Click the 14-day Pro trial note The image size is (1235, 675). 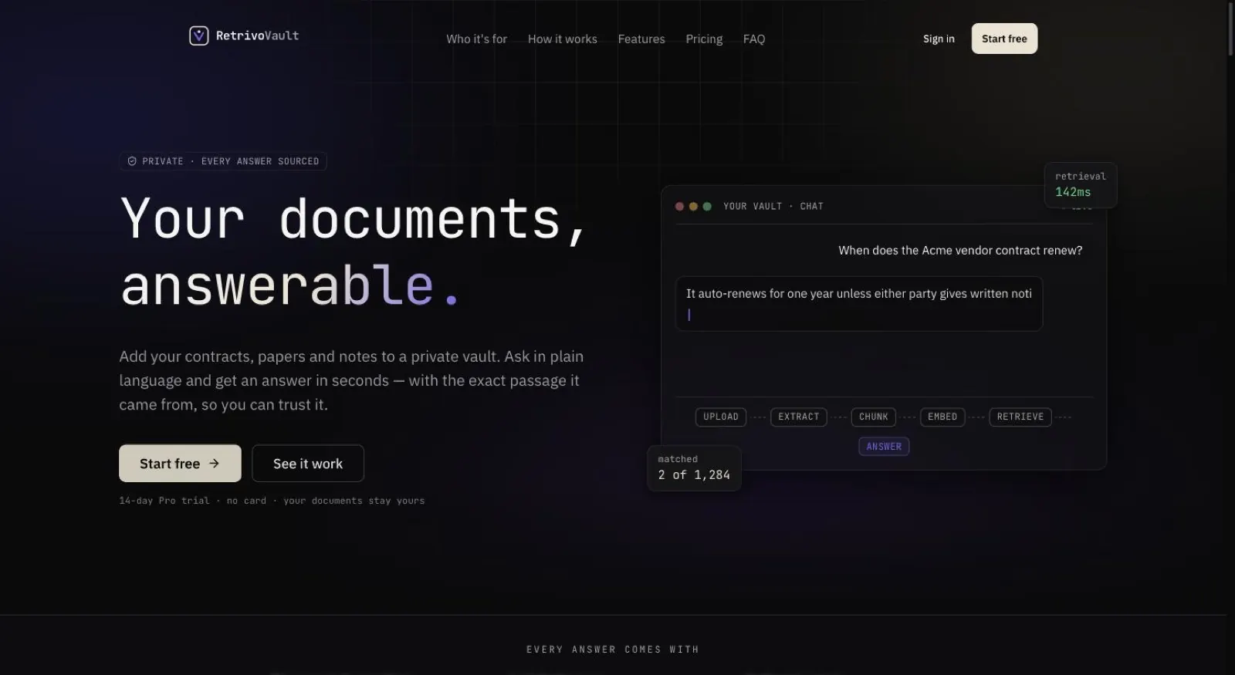(272, 501)
